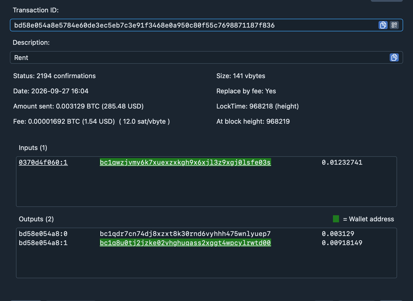Click the 12.0 sat/vbyte fee rate
Image resolution: width=413 pixels, height=301 pixels.
(144, 121)
